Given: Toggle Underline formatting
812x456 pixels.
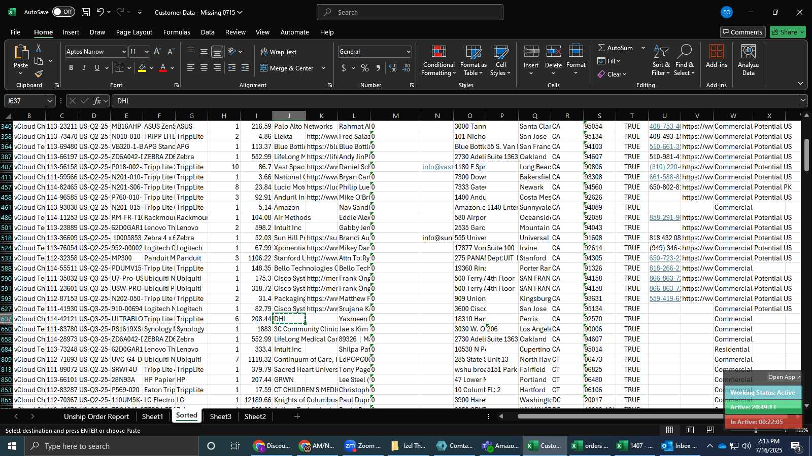Looking at the screenshot, I should pyautogui.click(x=97, y=68).
